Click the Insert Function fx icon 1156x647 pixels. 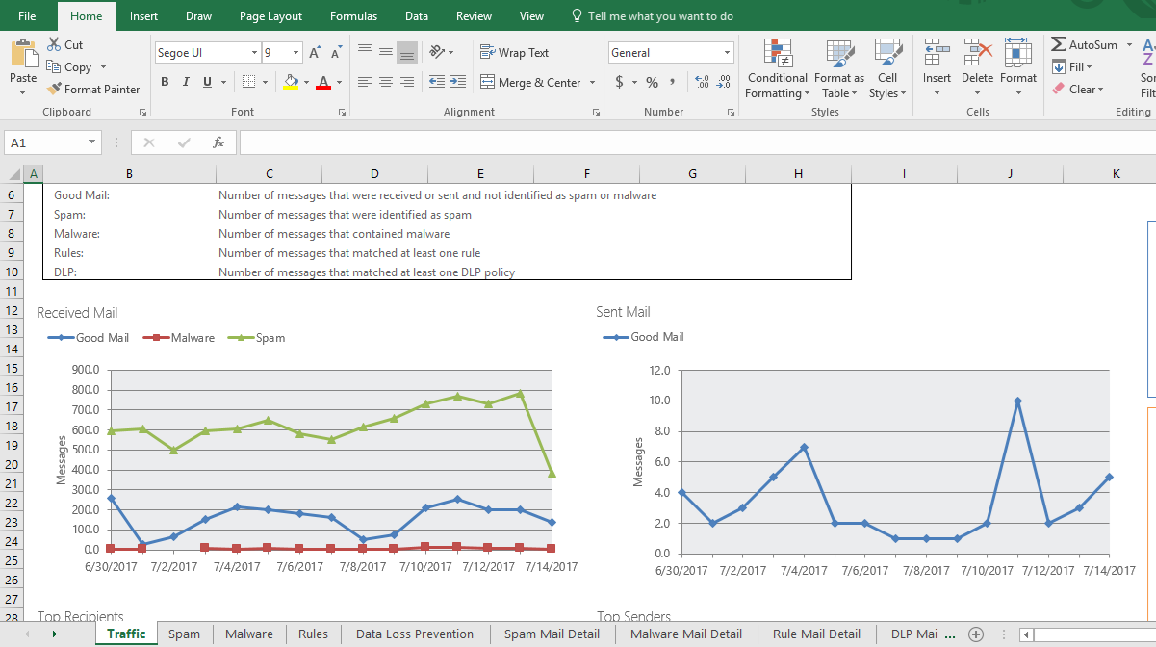point(218,142)
